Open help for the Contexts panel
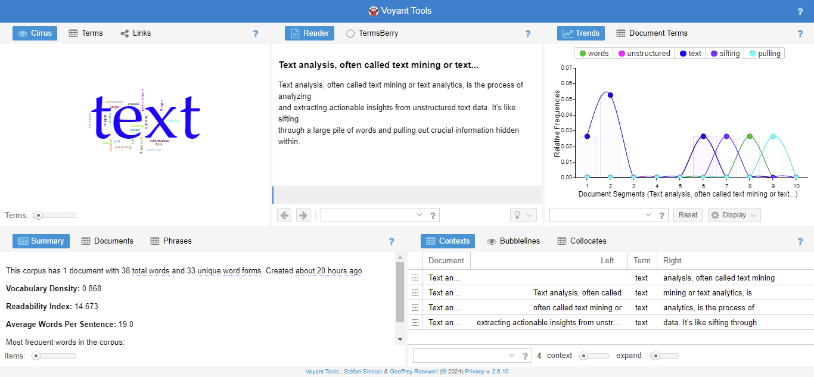 click(800, 241)
